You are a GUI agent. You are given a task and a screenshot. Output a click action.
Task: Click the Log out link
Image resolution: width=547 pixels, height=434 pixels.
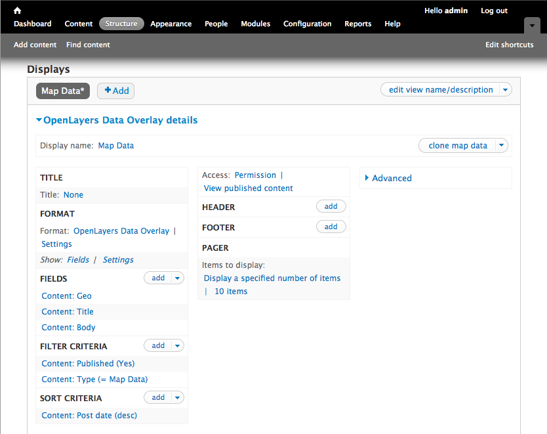pyautogui.click(x=494, y=11)
